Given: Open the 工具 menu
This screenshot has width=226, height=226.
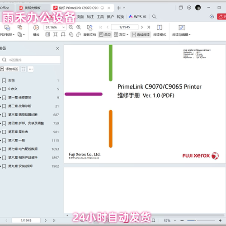Looking at the screenshot, I should (x=100, y=17).
